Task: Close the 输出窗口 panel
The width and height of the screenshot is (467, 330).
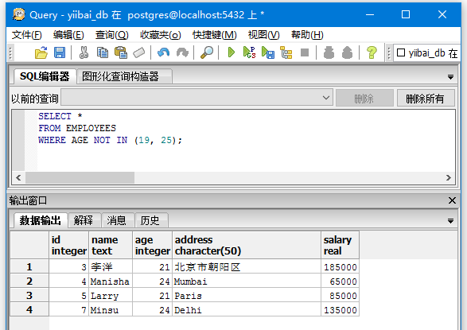Action: [452, 200]
